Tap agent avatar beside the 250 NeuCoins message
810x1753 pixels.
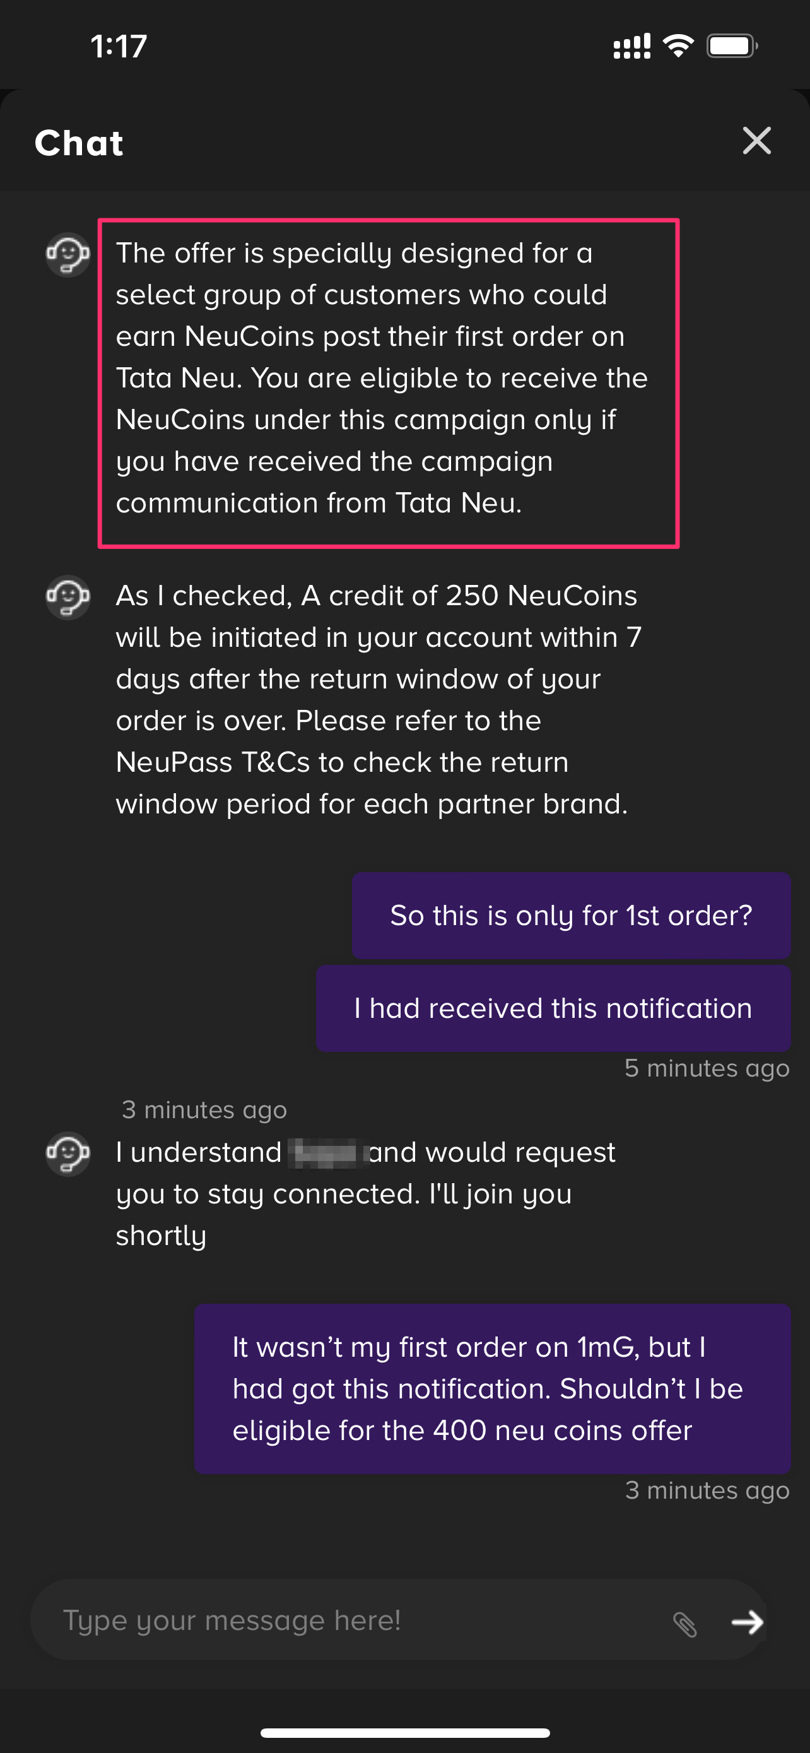click(x=68, y=598)
